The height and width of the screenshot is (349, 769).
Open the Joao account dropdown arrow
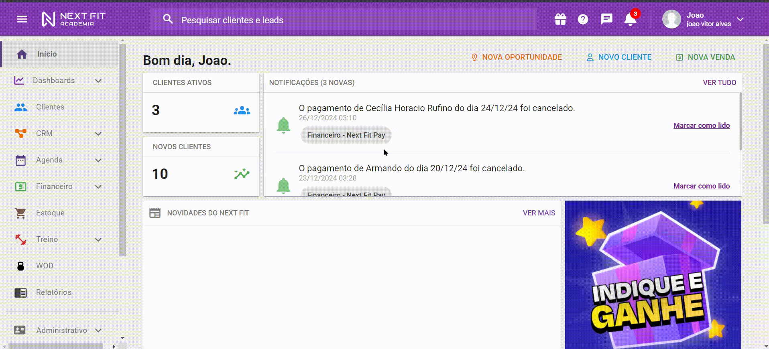coord(741,19)
